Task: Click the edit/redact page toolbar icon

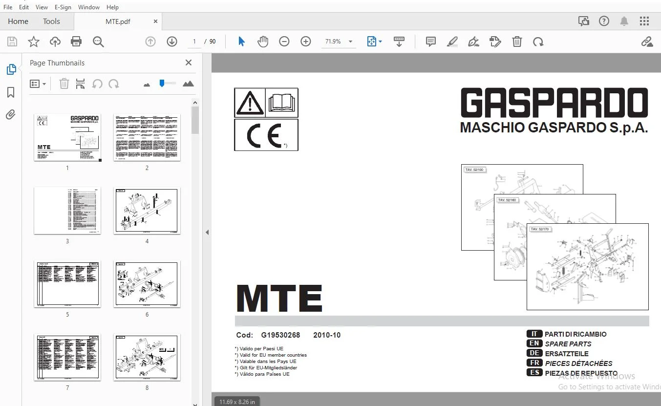Action: click(x=495, y=42)
